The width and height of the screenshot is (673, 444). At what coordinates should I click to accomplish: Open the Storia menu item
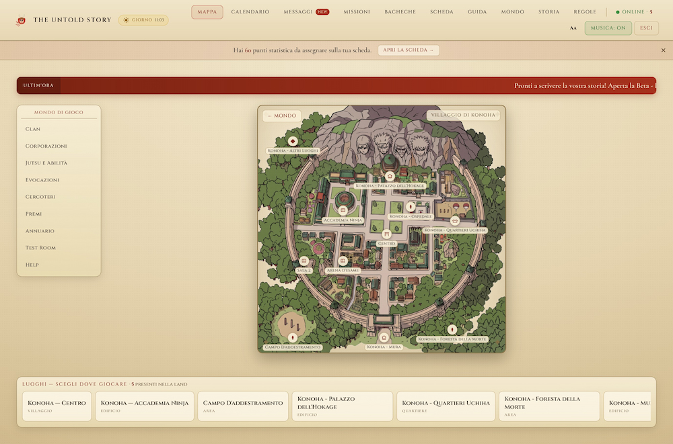point(548,12)
